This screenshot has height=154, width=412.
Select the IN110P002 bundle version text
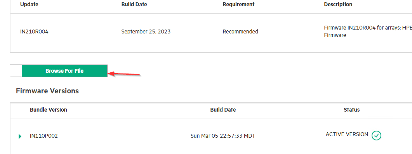click(43, 136)
